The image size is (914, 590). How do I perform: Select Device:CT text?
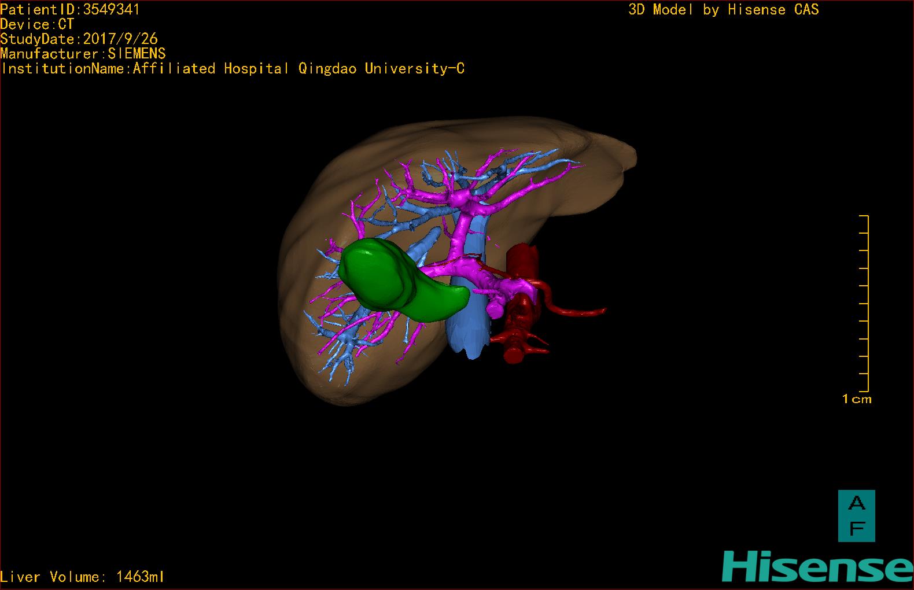click(37, 24)
